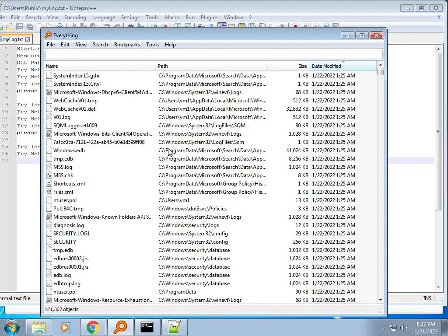Switch to Command Prompt taskbar icon
The image size is (448, 336).
(x=147, y=327)
